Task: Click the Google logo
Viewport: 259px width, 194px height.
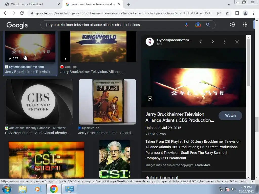Action: click(17, 25)
